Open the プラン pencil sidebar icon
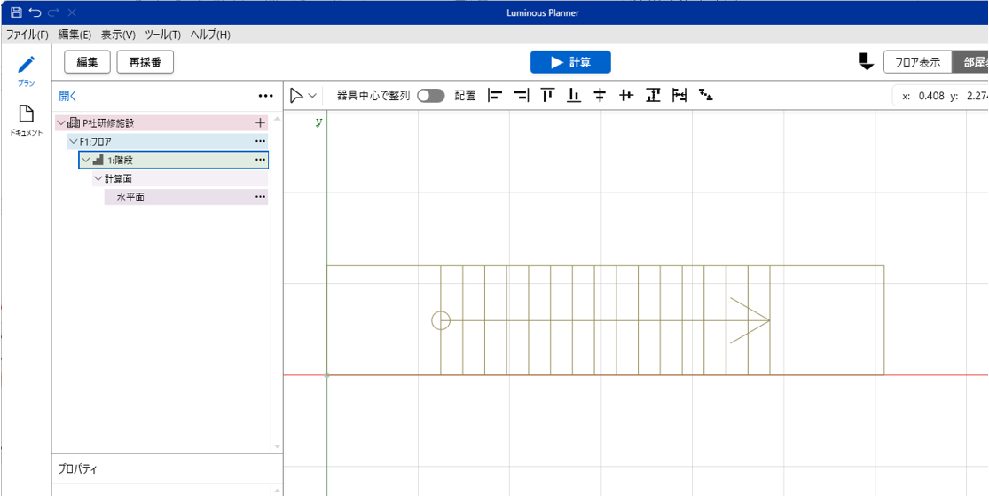The height and width of the screenshot is (496, 989). click(26, 70)
